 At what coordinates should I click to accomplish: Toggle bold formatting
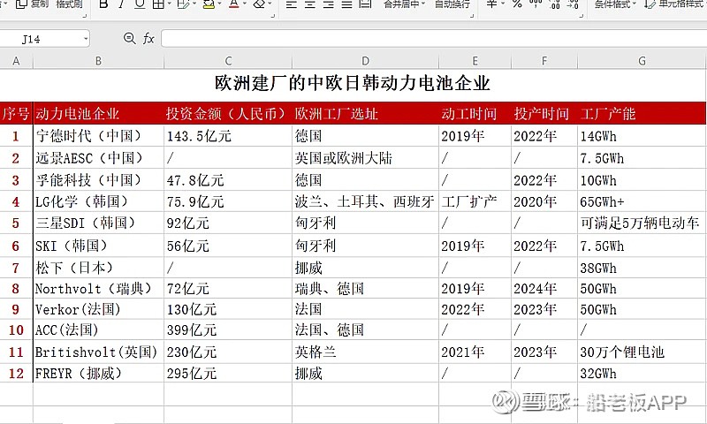pyautogui.click(x=103, y=4)
